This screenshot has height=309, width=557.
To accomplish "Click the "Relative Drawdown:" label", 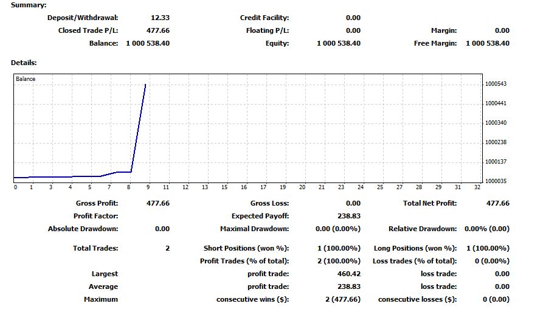I will click(423, 229).
